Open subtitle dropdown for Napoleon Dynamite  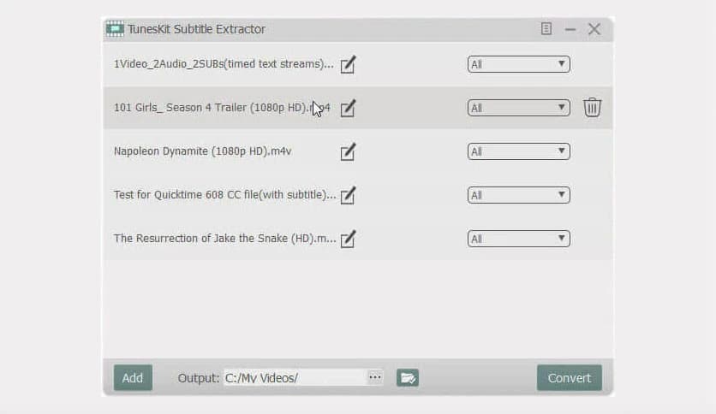coord(519,151)
